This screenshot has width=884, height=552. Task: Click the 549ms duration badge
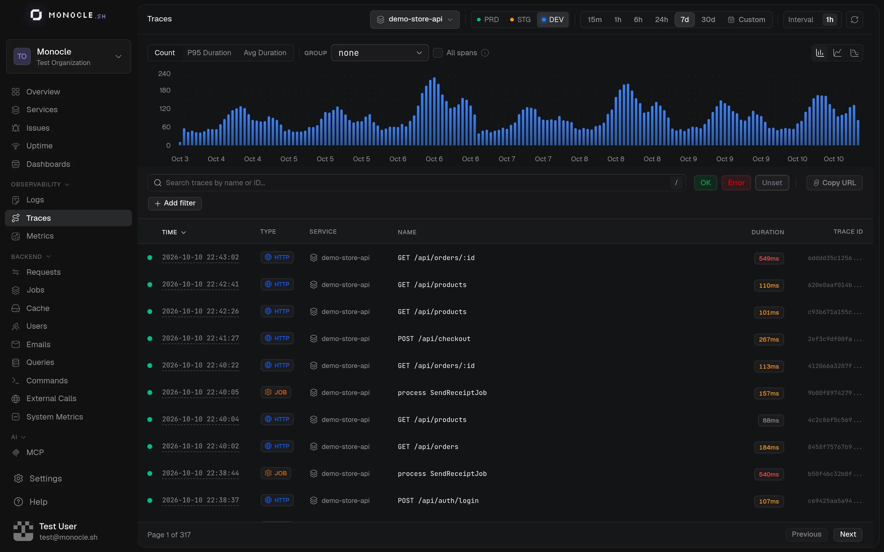[x=769, y=259]
